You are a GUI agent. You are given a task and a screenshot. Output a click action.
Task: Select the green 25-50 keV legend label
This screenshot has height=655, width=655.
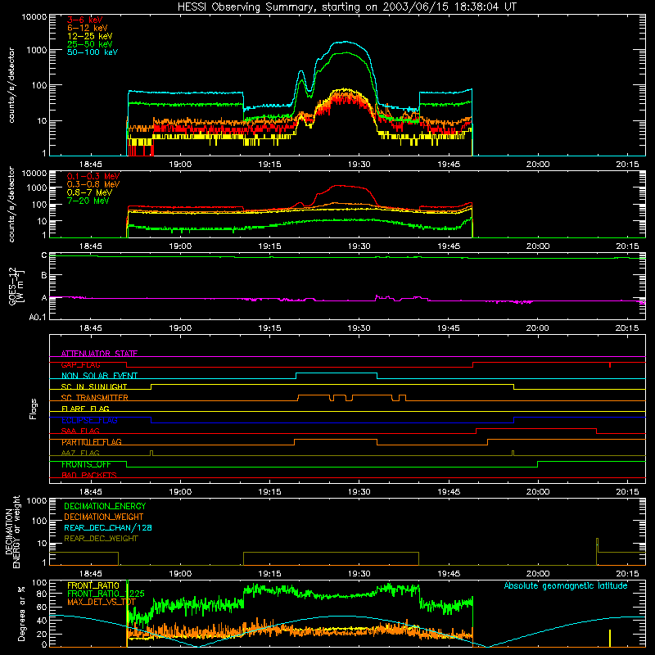tap(90, 44)
